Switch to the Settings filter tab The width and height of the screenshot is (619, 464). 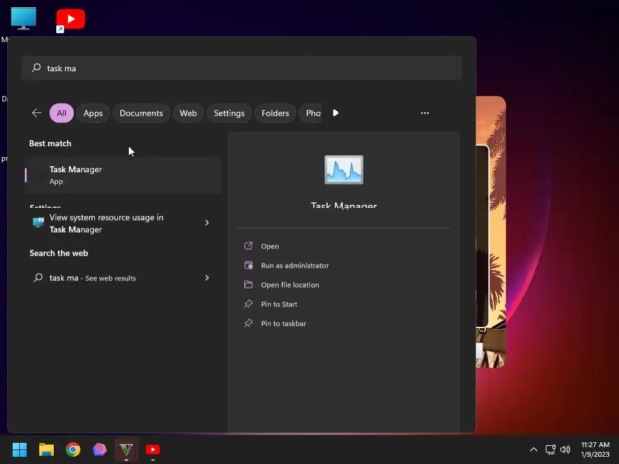coord(229,113)
